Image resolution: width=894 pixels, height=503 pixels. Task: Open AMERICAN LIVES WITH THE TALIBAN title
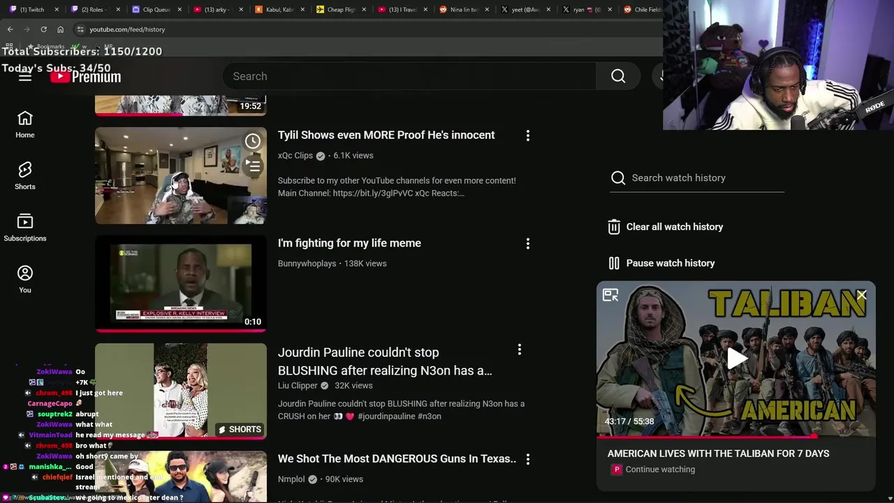[719, 453]
